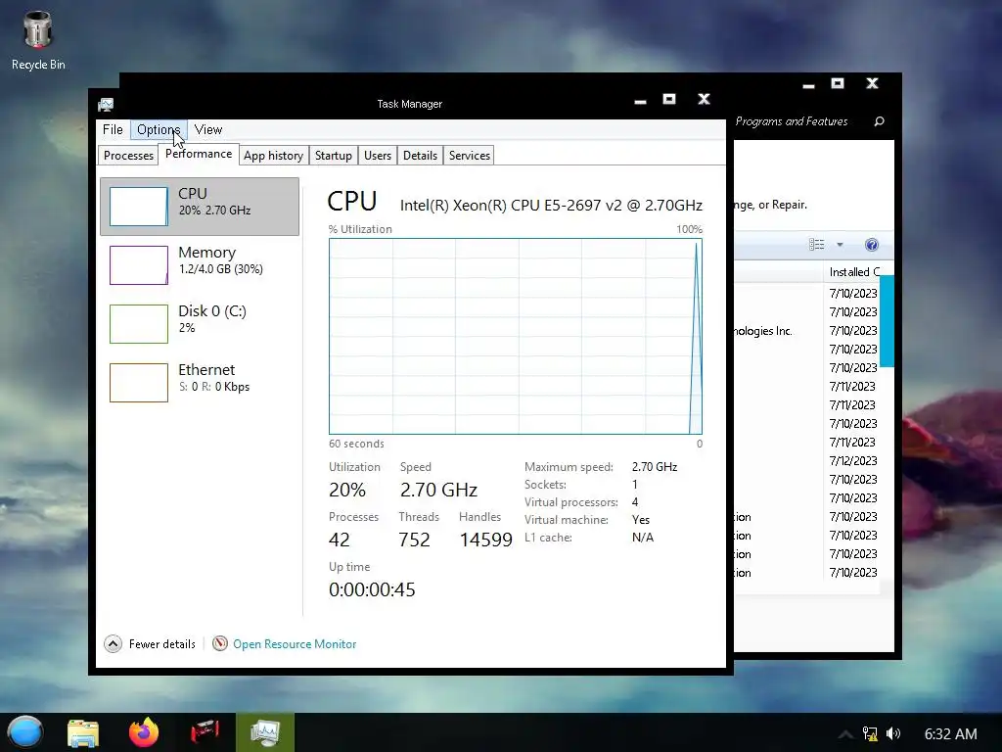Open Resource Monitor link

pyautogui.click(x=295, y=644)
